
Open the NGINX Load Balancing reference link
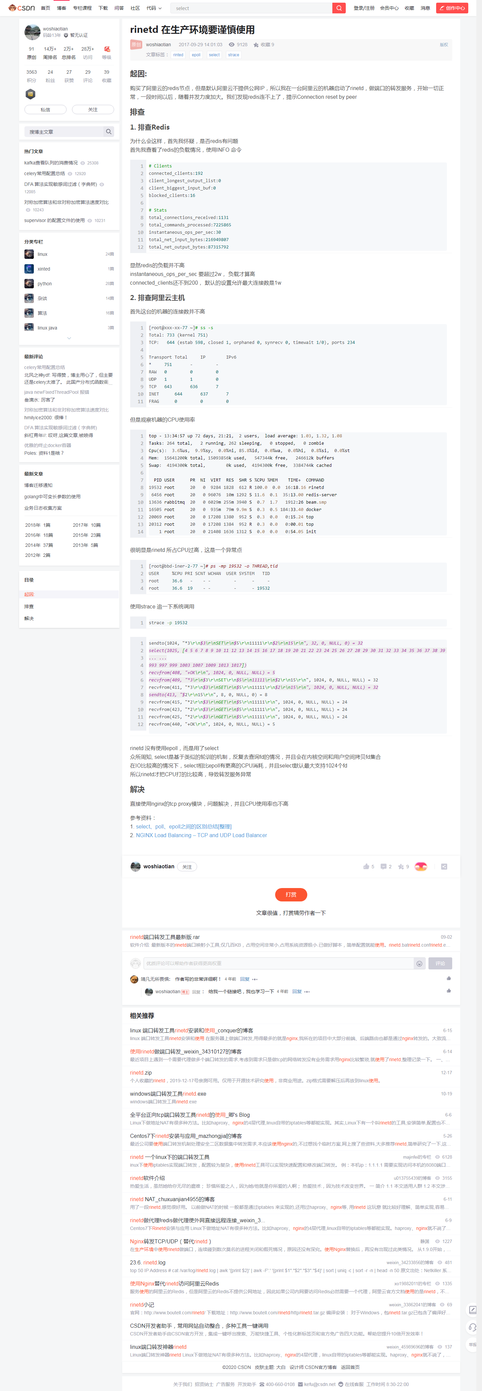click(x=201, y=835)
